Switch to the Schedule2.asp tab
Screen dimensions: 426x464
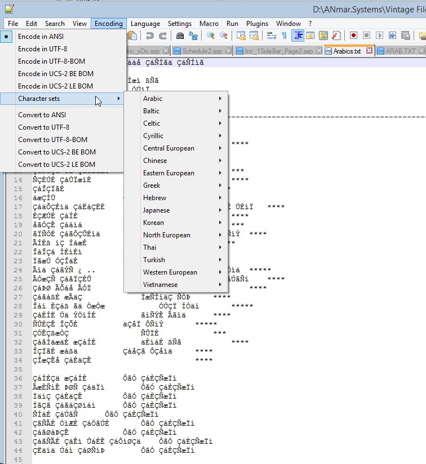(202, 51)
